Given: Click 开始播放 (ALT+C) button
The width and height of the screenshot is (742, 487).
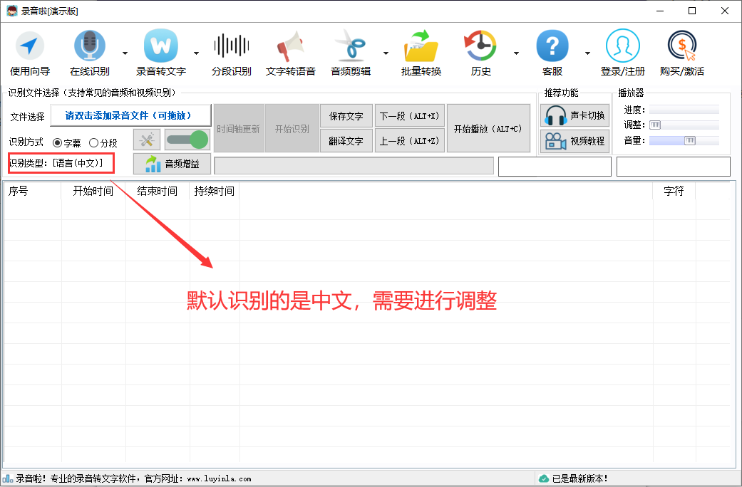Looking at the screenshot, I should (488, 128).
